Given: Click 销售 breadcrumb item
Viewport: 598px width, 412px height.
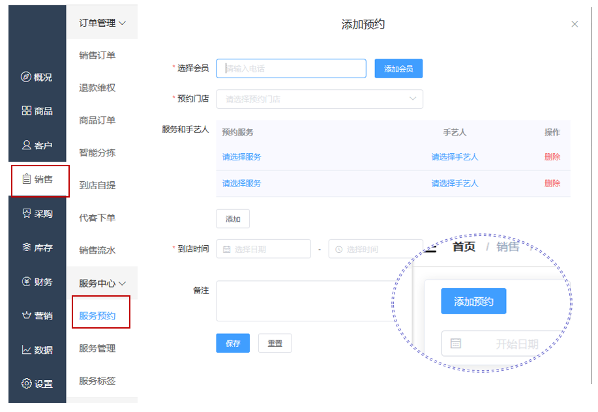Looking at the screenshot, I should [507, 246].
